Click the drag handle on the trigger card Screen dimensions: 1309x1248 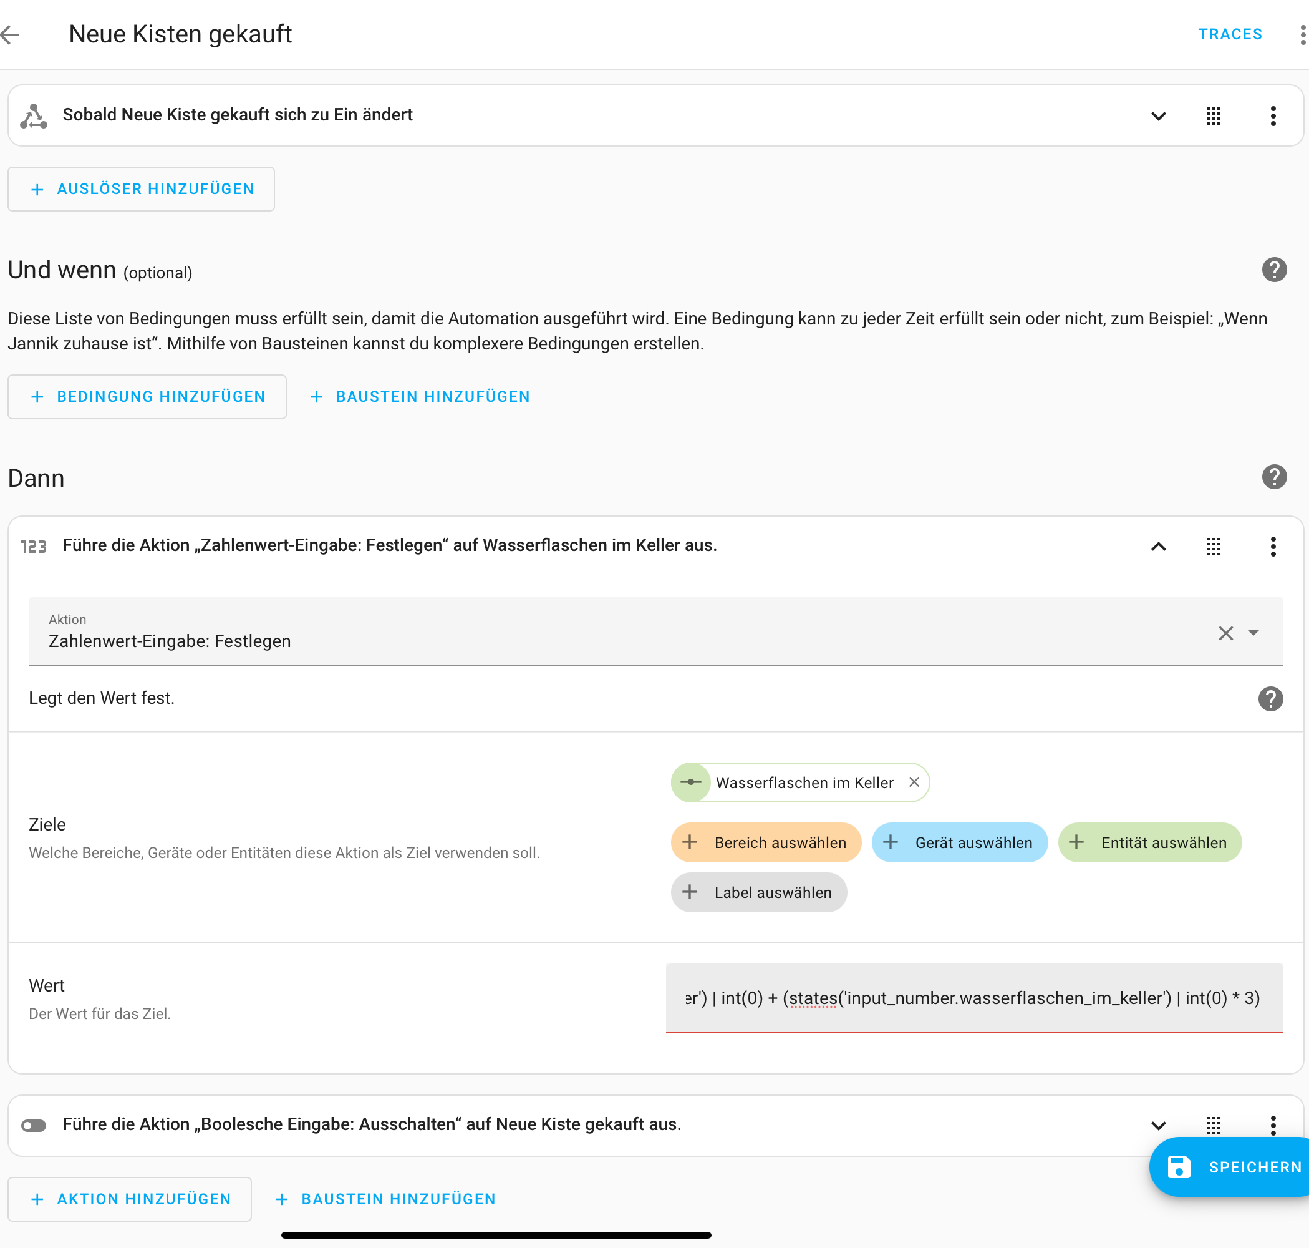pos(1213,116)
